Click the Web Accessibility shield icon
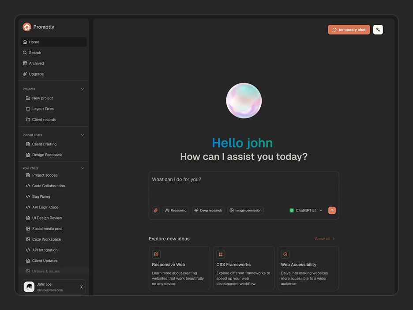 click(x=285, y=254)
